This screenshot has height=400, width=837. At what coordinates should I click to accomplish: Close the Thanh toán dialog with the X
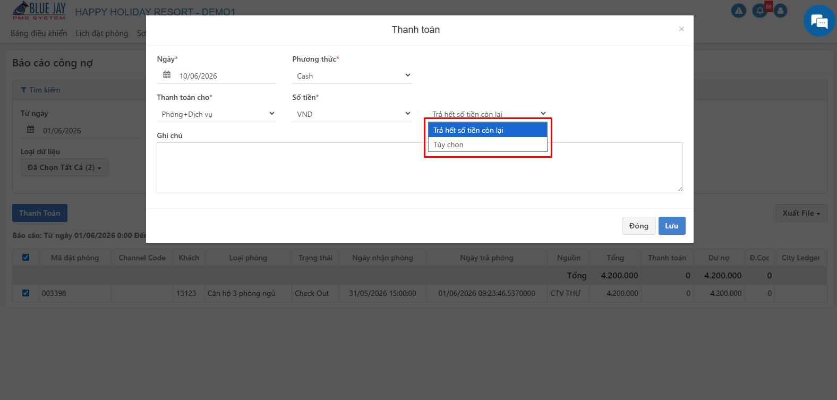[681, 29]
